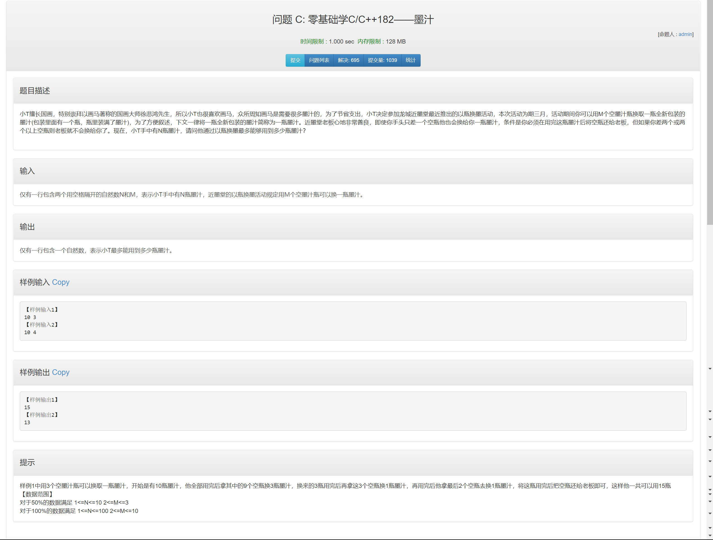Open the 统计 statistics page
The height and width of the screenshot is (540, 713).
click(410, 60)
